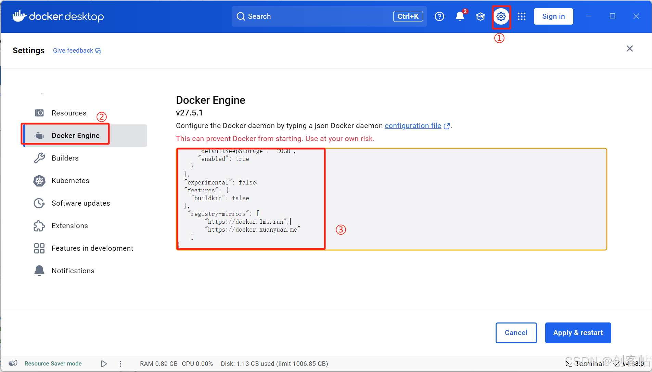652x372 pixels.
Task: Click the Features in development grid icon
Action: click(39, 248)
